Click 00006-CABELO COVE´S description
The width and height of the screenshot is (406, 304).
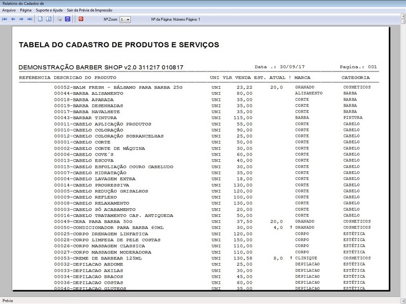tap(84, 155)
